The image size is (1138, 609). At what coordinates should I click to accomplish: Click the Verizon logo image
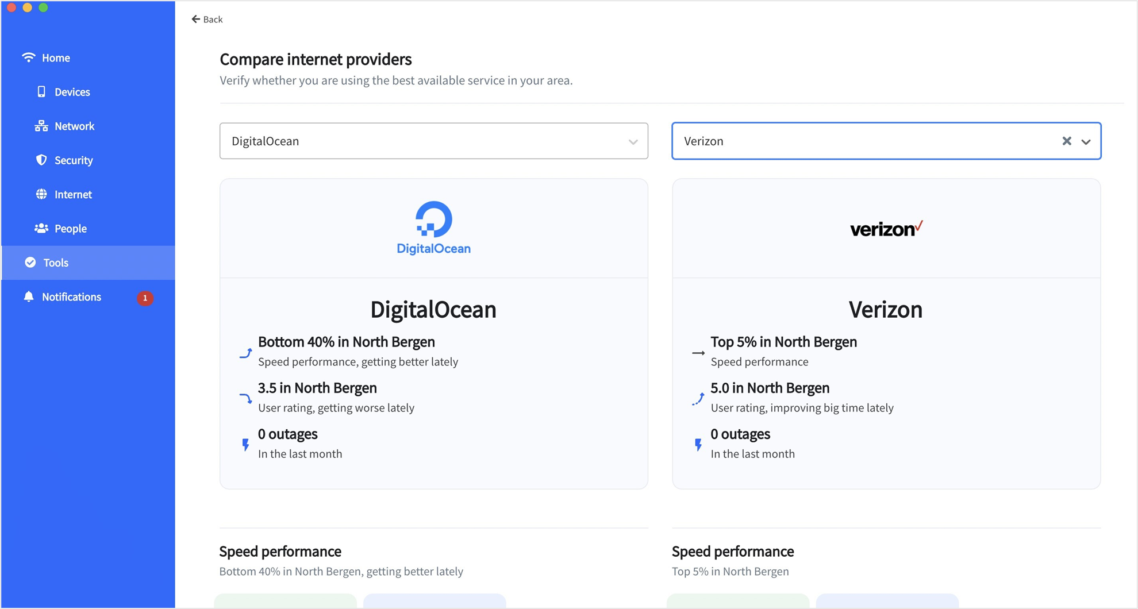[886, 229]
